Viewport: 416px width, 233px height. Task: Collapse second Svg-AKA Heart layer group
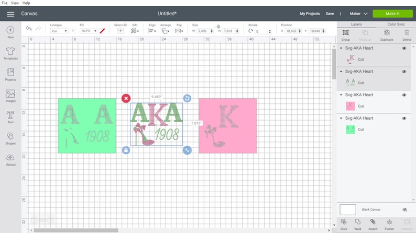(341, 72)
